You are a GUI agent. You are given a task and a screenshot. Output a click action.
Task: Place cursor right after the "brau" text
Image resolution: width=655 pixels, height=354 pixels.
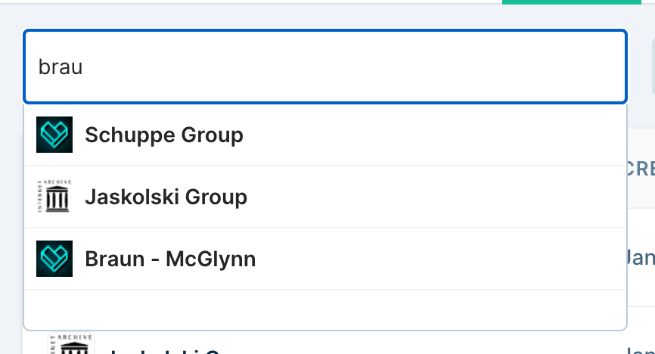(83, 67)
